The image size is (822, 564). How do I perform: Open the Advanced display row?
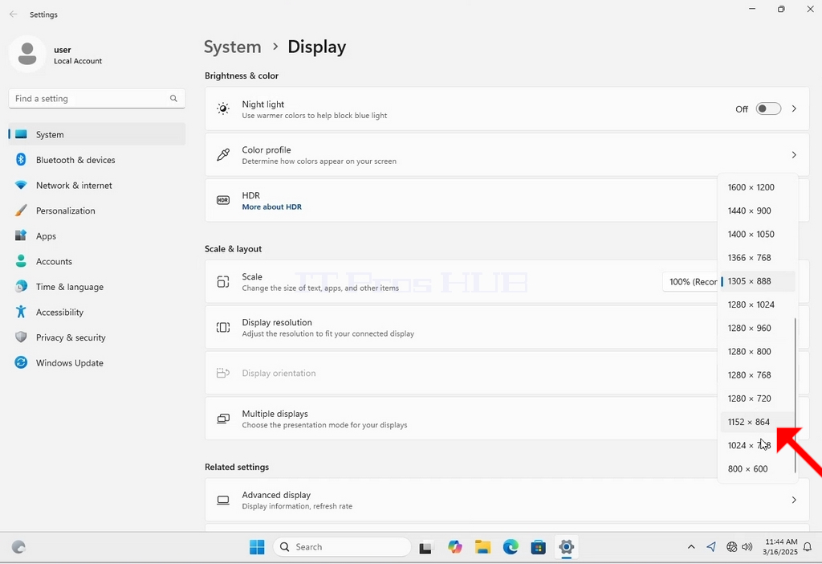507,500
